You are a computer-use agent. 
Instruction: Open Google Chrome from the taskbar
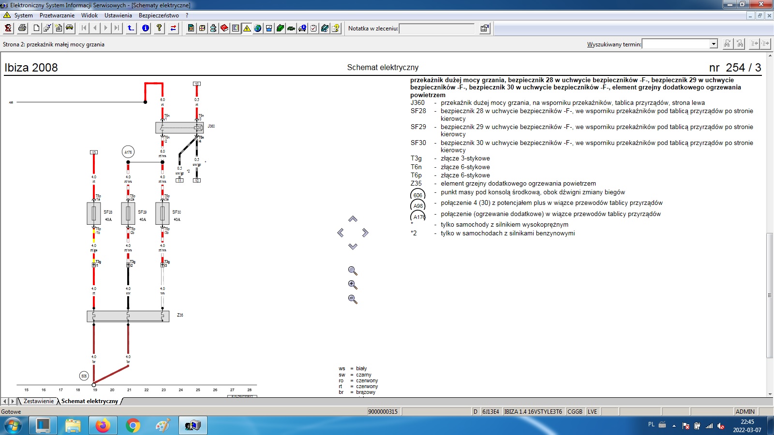pos(133,426)
